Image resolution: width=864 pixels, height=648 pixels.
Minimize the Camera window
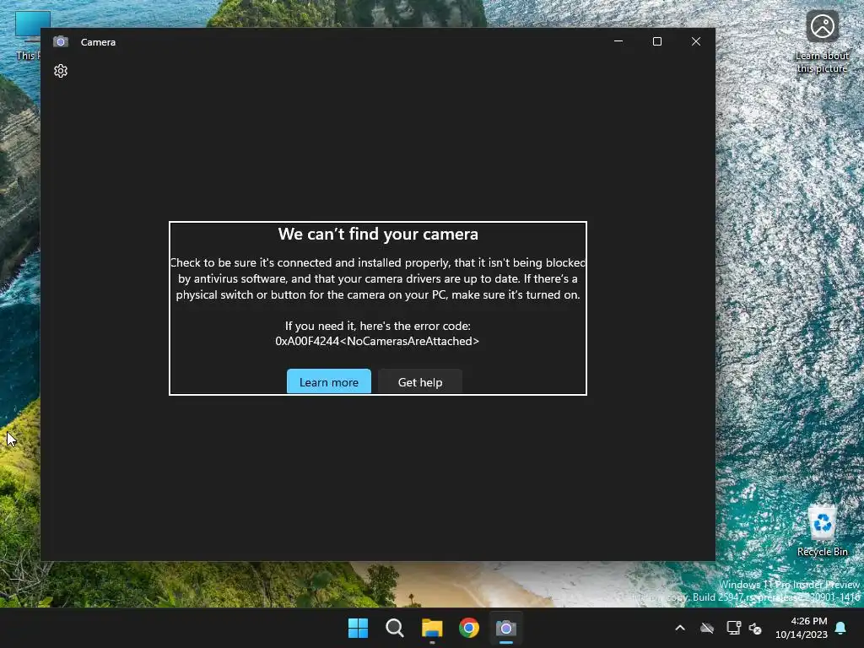(x=618, y=41)
